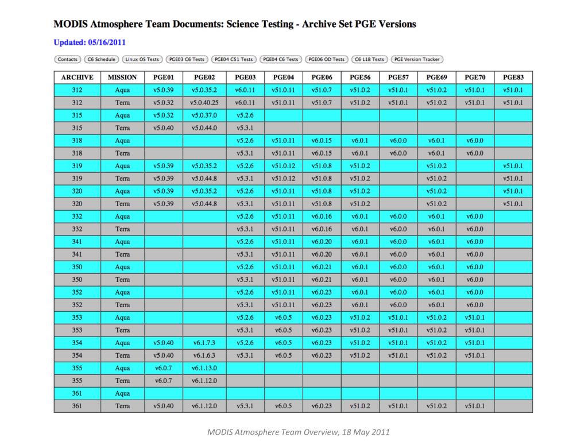
Task: Select v6.0.15 in the 318 Terra row
Action: (x=322, y=153)
